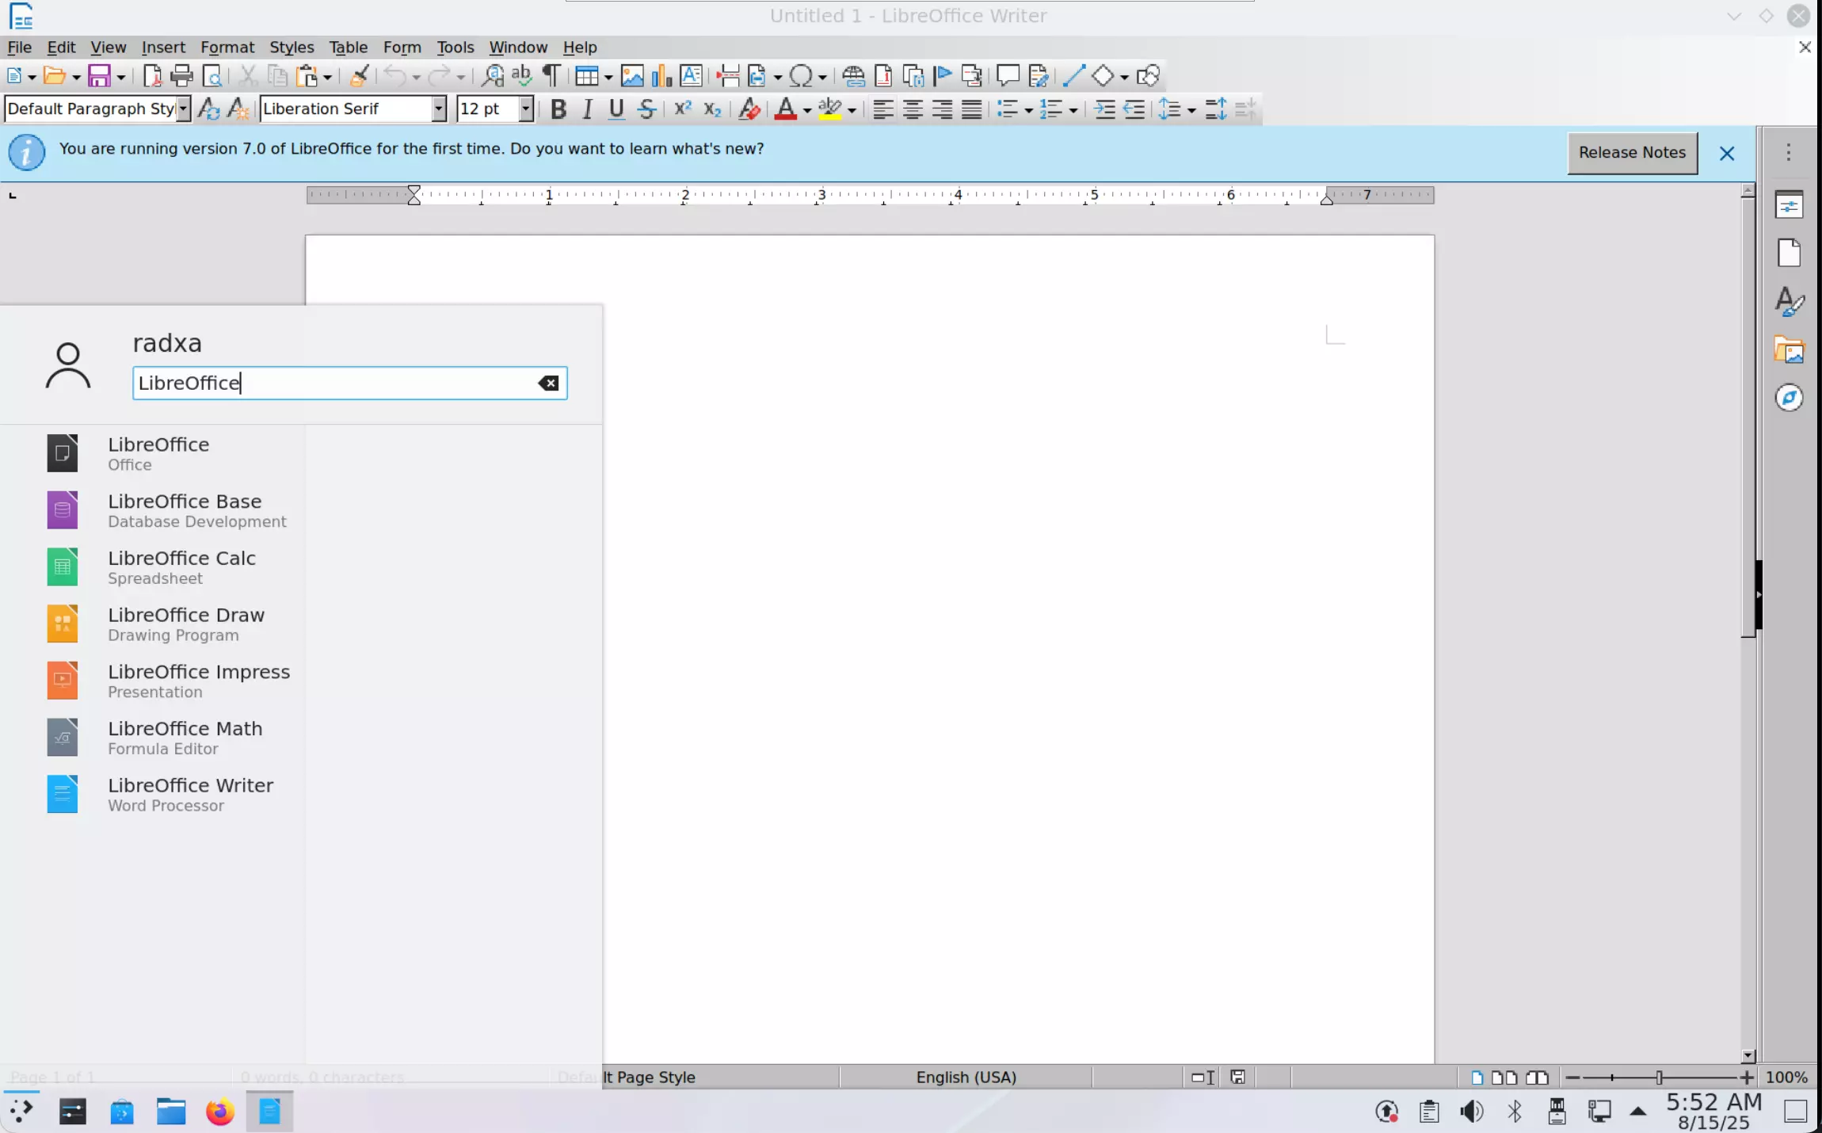Click Font Color red A swatch
Screen dimensions: 1822x1133
click(x=785, y=109)
